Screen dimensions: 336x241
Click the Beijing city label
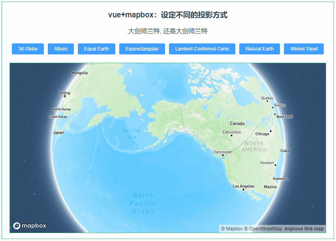click(x=64, y=93)
